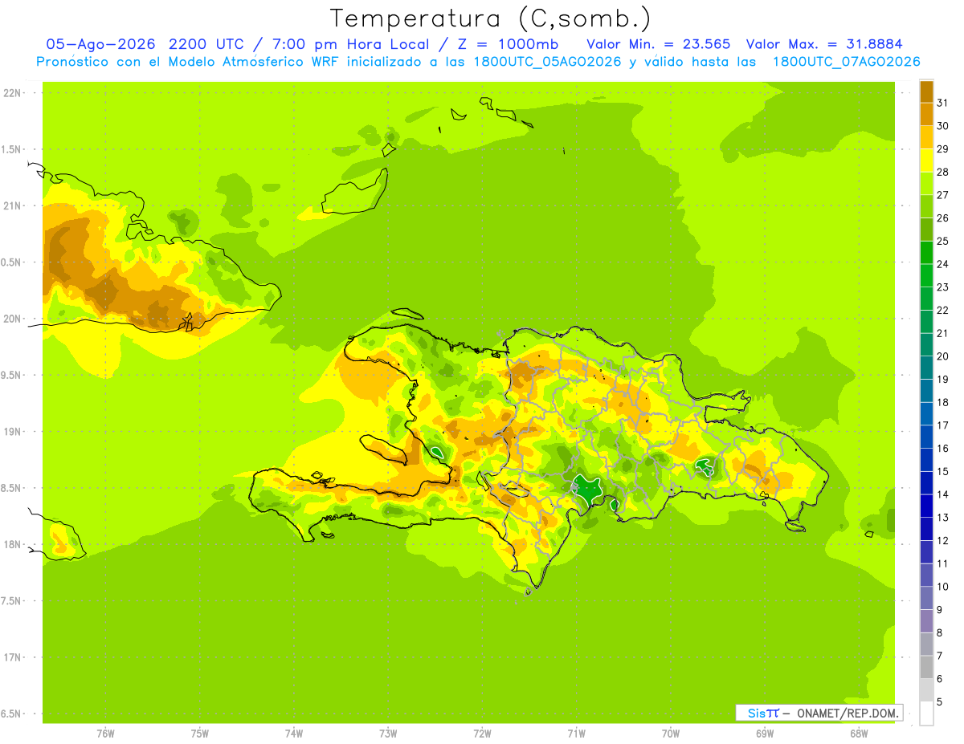The height and width of the screenshot is (744, 964).
Task: Click the orange legend swatch between 30 and 31
Action: click(926, 114)
